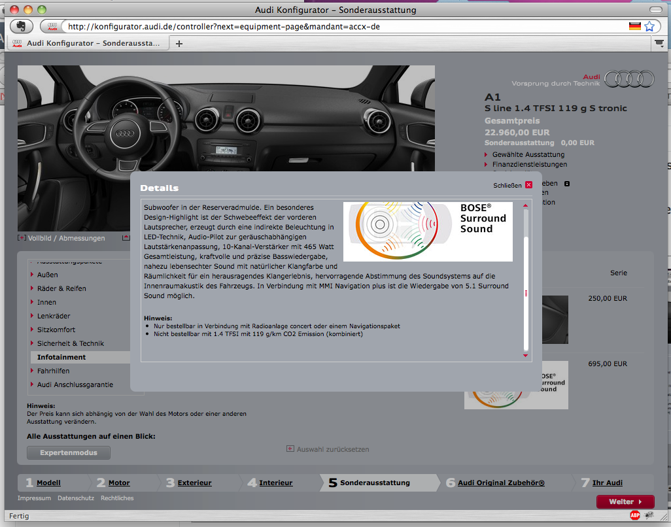671x527 pixels.
Task: Expand Gewählte Ausstattung section
Action: pyautogui.click(x=528, y=154)
